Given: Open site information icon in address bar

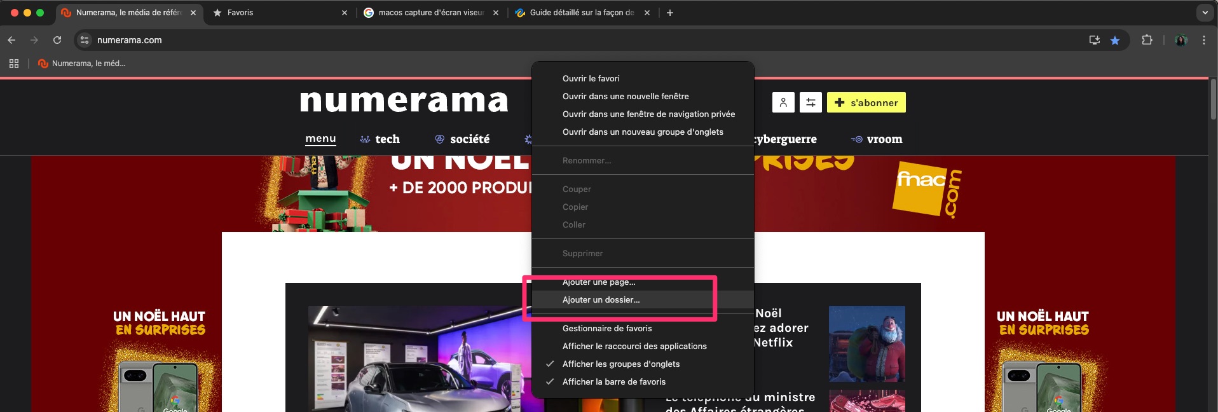Looking at the screenshot, I should 84,40.
